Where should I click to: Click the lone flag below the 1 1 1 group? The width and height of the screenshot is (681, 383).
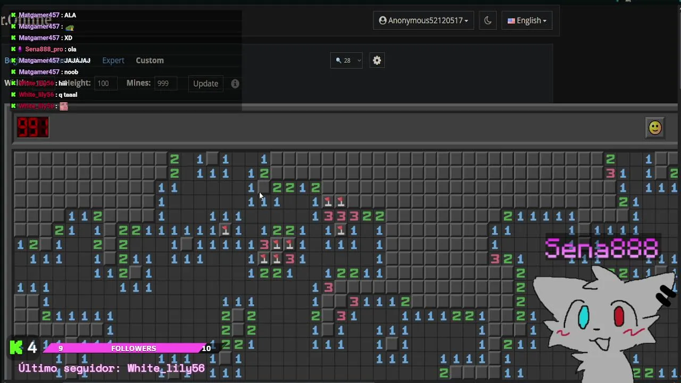click(x=225, y=230)
